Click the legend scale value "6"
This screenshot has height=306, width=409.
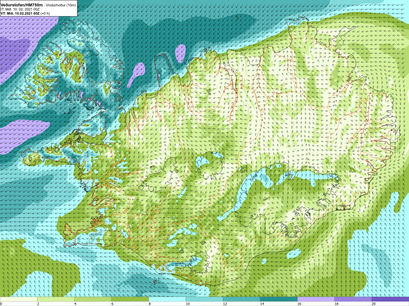(112, 304)
